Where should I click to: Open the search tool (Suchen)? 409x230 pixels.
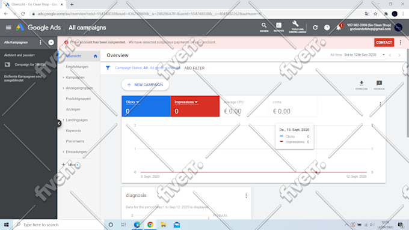[x=264, y=27]
